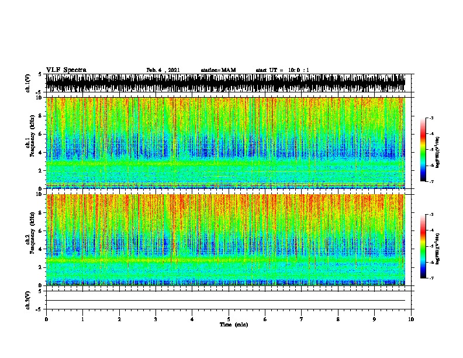Click the flat ch.3 voltage trace line
463x358 pixels.
pyautogui.click(x=226, y=301)
